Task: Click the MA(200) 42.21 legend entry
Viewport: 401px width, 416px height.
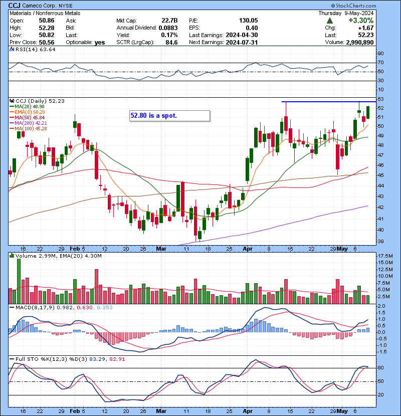Action: [x=28, y=123]
